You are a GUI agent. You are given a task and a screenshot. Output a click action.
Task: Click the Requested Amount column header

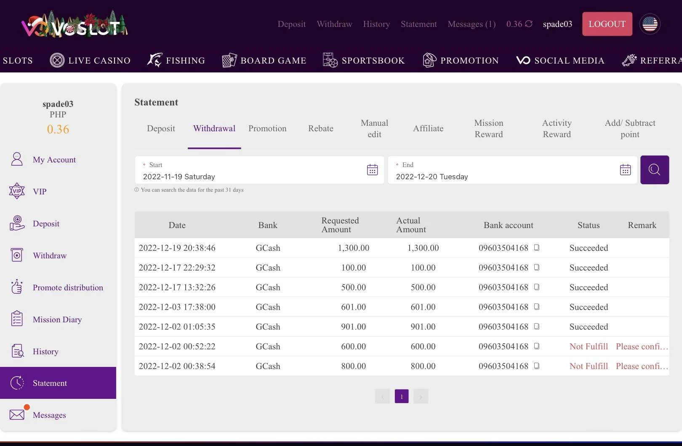[340, 225]
